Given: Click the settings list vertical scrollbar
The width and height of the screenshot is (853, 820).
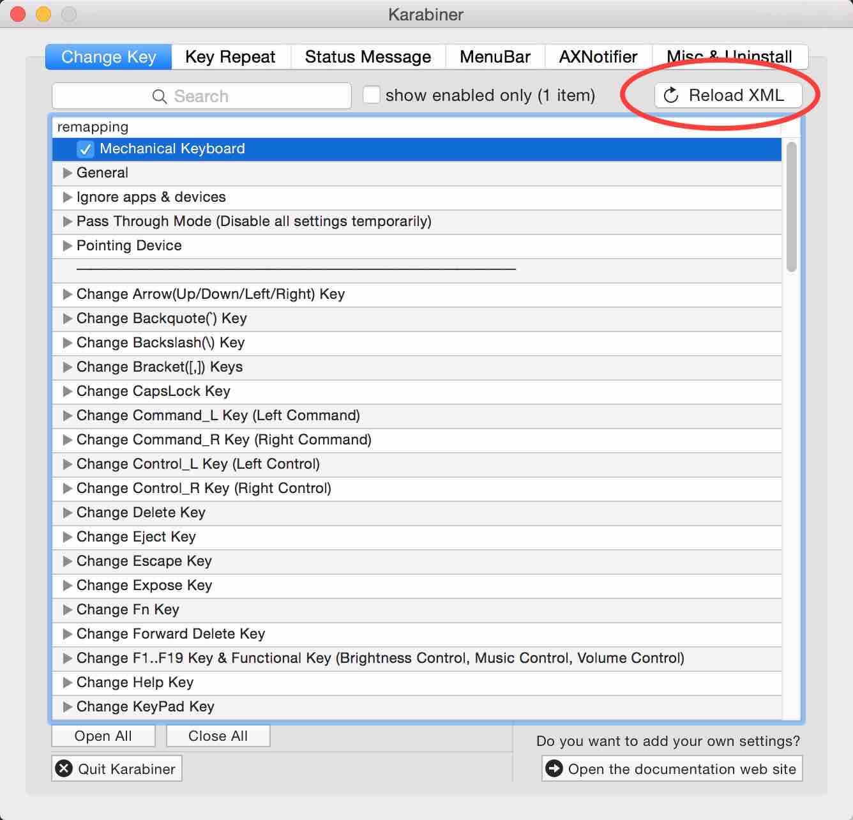Looking at the screenshot, I should 792,207.
